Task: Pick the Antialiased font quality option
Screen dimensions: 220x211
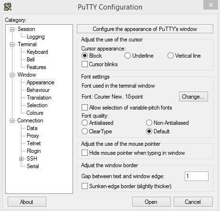Action: 84,123
